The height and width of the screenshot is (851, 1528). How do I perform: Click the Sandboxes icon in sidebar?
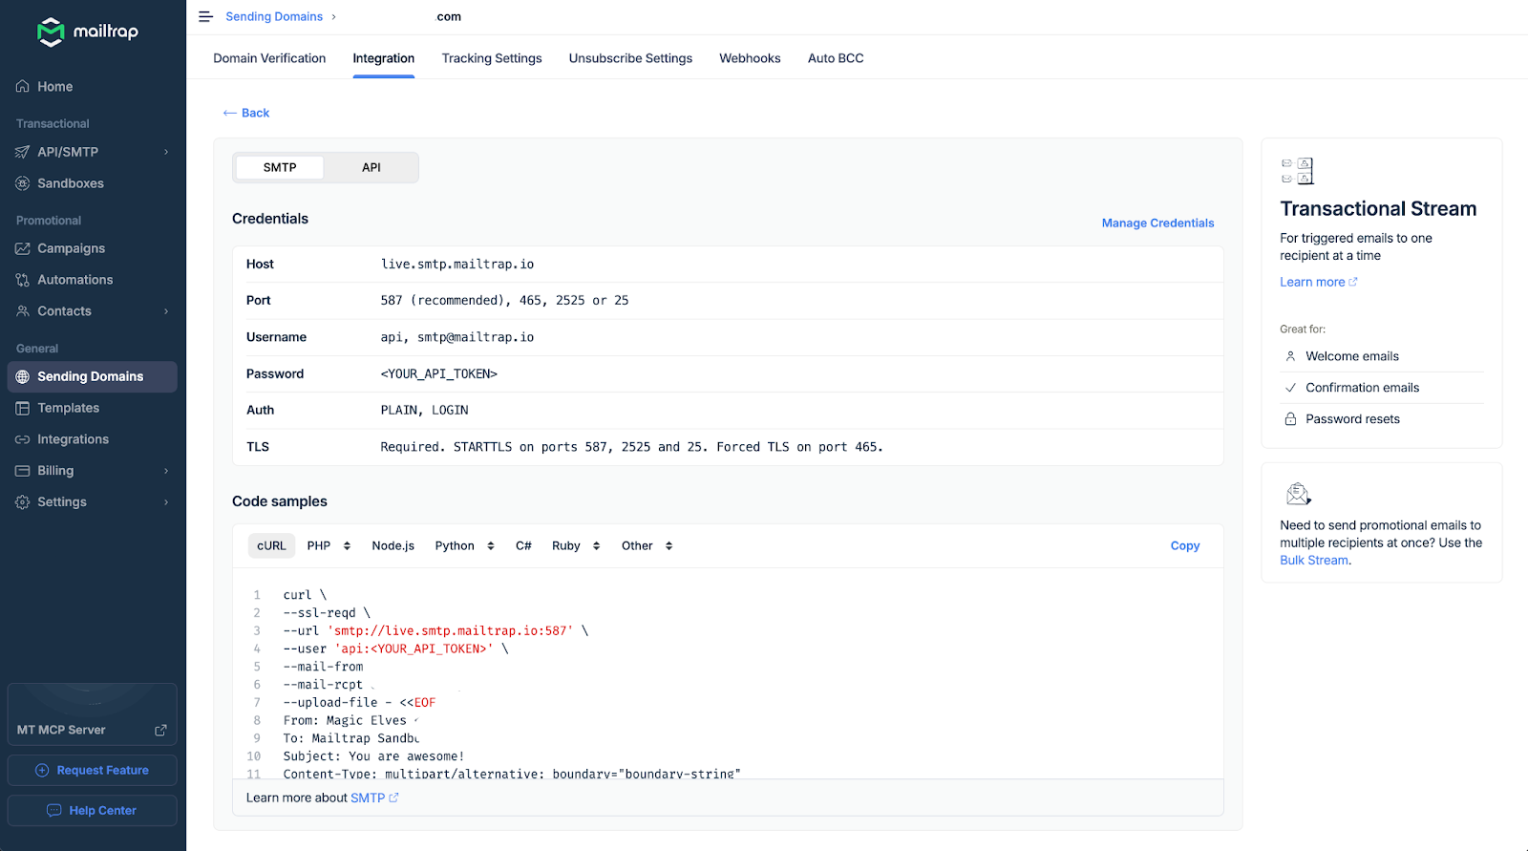23,183
